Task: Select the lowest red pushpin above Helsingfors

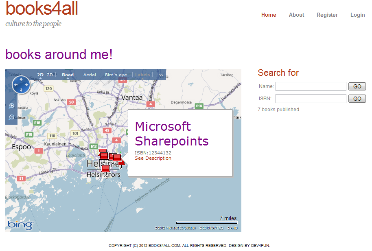Action: [105, 169]
